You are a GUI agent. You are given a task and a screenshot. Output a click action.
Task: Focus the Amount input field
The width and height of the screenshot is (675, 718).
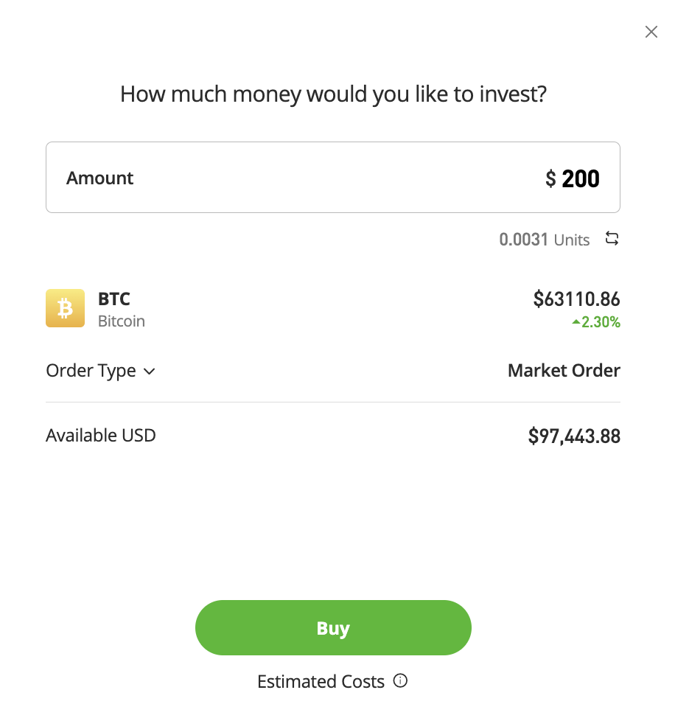(333, 177)
